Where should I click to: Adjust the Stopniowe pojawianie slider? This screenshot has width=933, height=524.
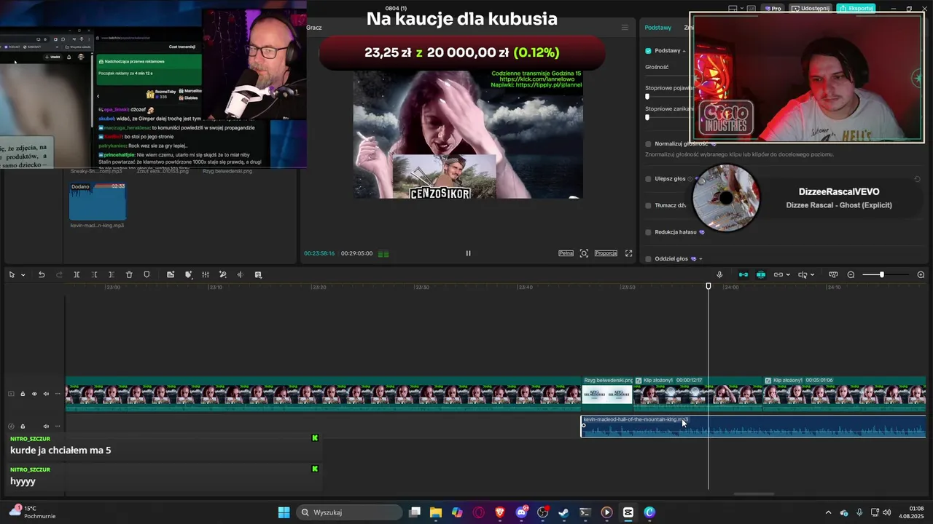pyautogui.click(x=647, y=96)
